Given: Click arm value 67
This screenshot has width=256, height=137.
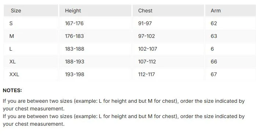Looking at the screenshot, I should [x=214, y=74].
